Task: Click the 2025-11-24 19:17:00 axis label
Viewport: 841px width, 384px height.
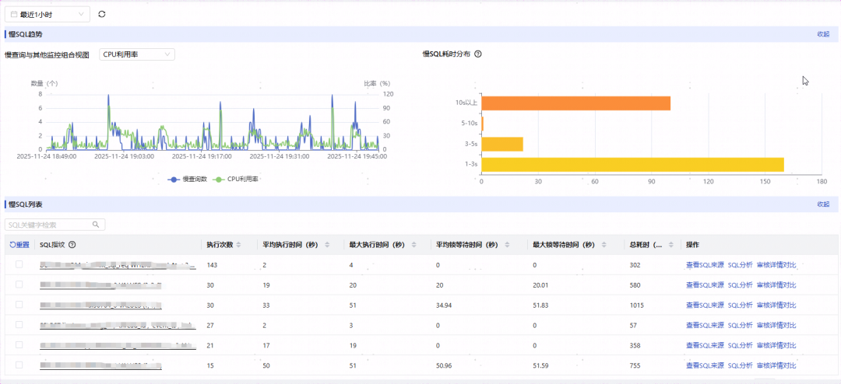Action: (201, 157)
